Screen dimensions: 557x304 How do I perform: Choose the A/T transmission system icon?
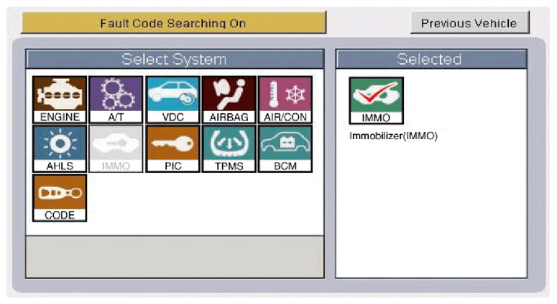pos(115,100)
